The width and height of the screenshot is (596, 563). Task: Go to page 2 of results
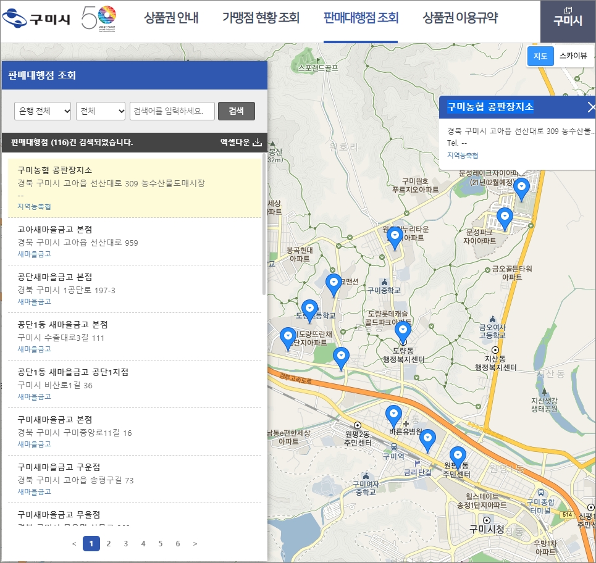click(x=109, y=544)
